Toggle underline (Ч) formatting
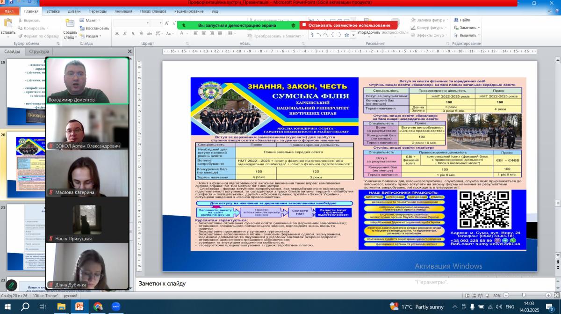 (x=133, y=33)
